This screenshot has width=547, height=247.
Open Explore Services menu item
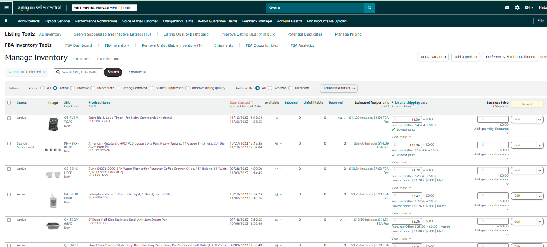(x=57, y=21)
